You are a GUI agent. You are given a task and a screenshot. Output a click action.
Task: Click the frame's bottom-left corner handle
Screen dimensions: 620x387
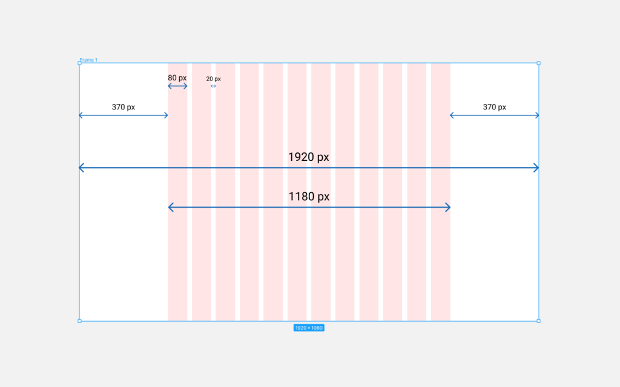[79, 321]
